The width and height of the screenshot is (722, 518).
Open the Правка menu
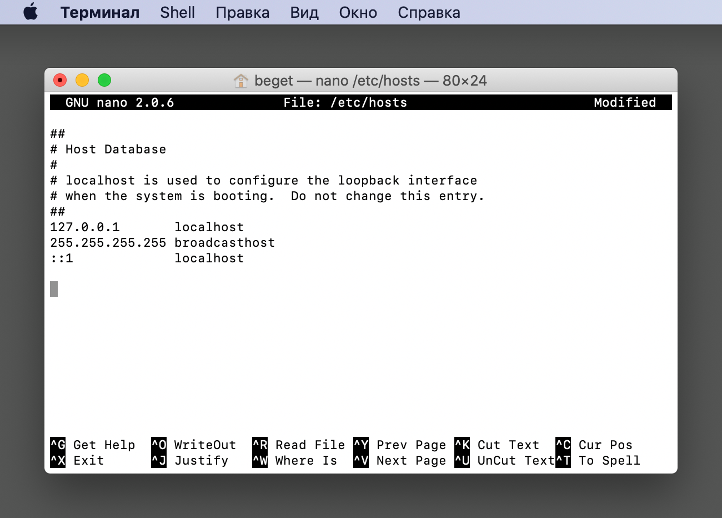coord(242,12)
